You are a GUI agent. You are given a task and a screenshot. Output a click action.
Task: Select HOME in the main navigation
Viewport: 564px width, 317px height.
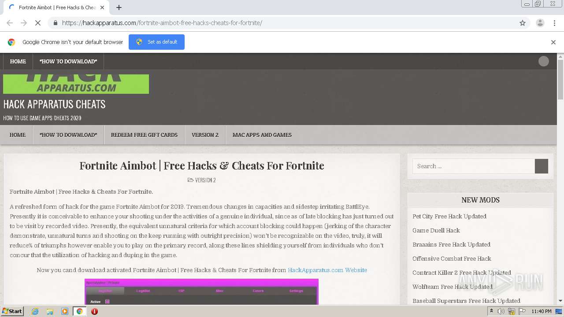tap(18, 135)
